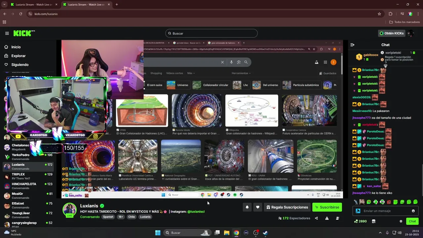Go back in browser history
This screenshot has height=238, width=423.
[x=5, y=14]
